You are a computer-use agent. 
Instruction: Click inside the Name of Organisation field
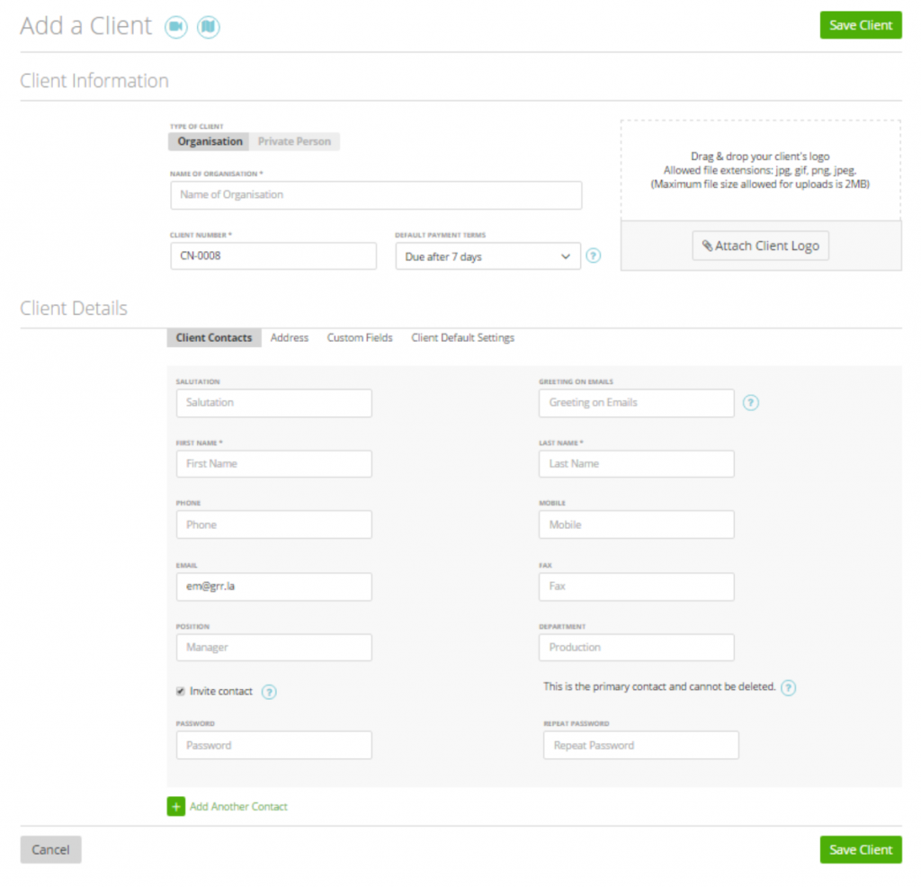(x=376, y=195)
